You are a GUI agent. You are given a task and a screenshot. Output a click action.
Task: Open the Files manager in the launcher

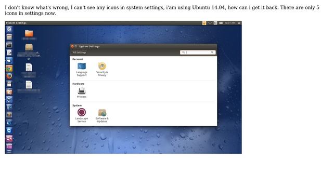[x=9, y=37]
